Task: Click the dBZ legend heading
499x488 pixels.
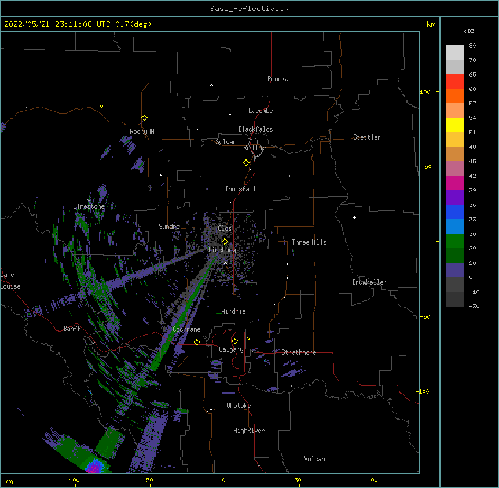Action: pos(469,31)
